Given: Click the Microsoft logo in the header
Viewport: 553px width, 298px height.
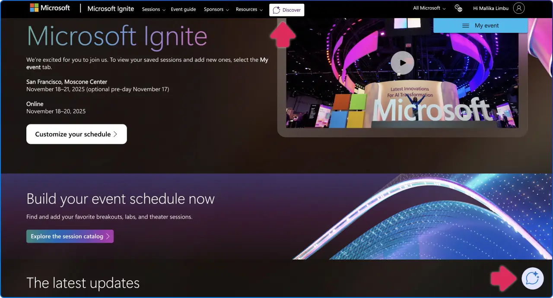Looking at the screenshot, I should click(50, 7).
